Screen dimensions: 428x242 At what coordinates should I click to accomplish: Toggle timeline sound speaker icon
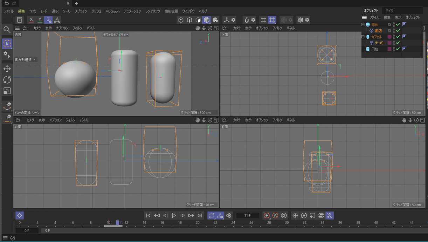[x=229, y=215]
